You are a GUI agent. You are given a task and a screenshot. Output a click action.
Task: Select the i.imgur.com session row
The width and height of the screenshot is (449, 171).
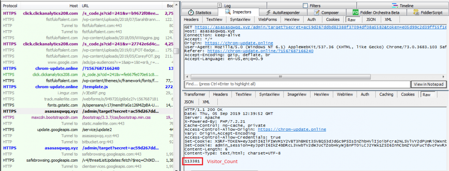[x=87, y=93]
